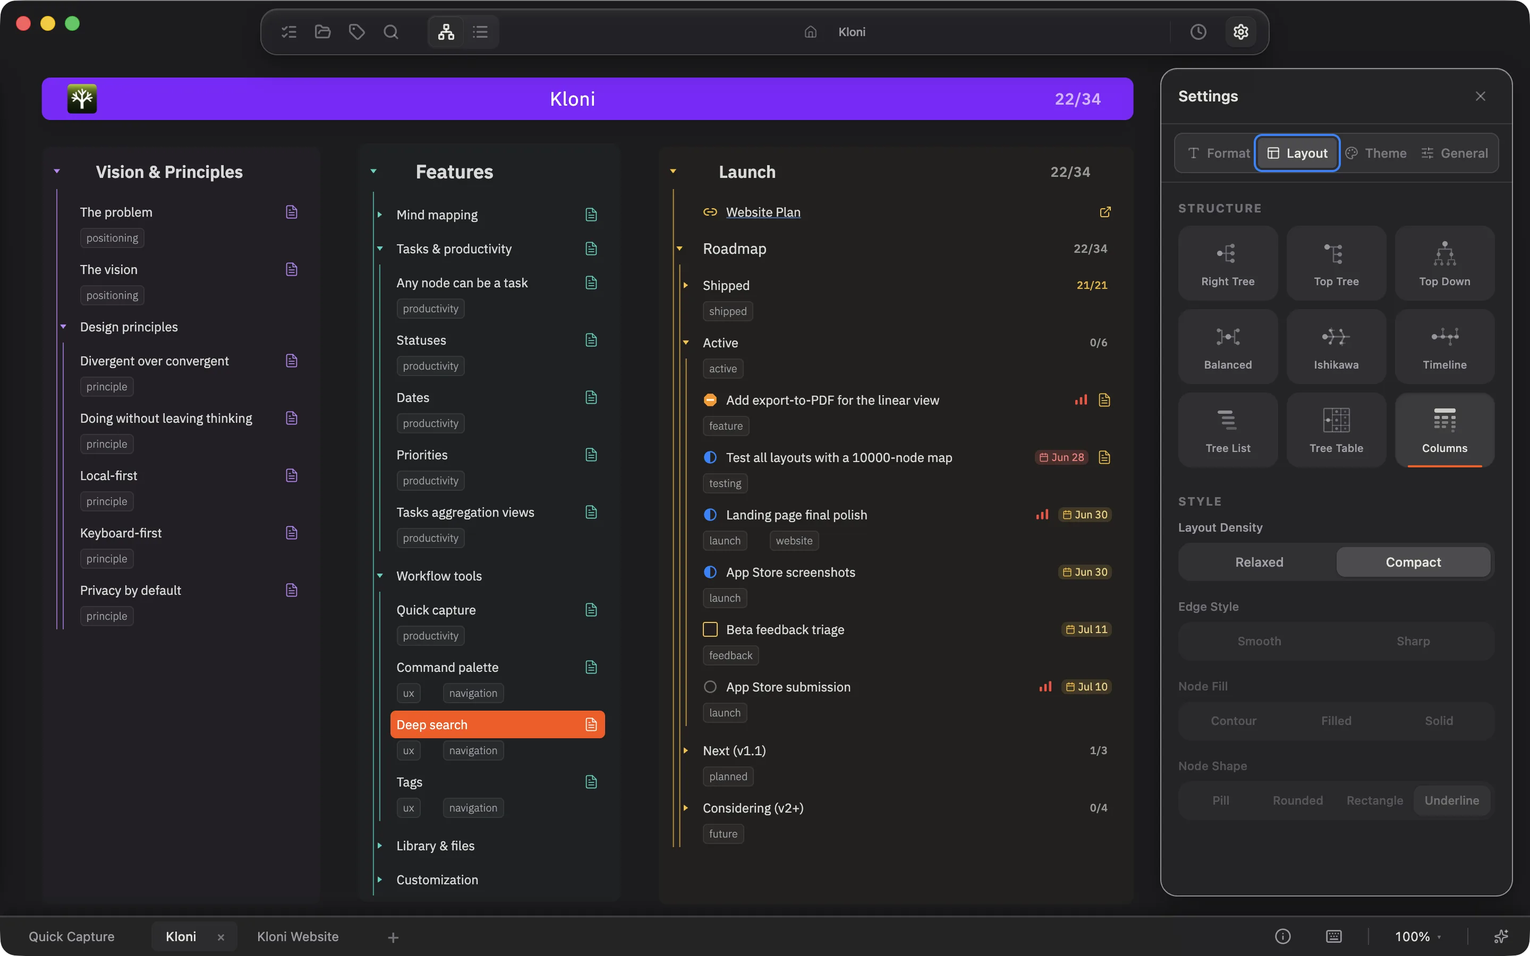Set Layout Density to Relaxed
Viewport: 1530px width, 956px height.
(1259, 562)
